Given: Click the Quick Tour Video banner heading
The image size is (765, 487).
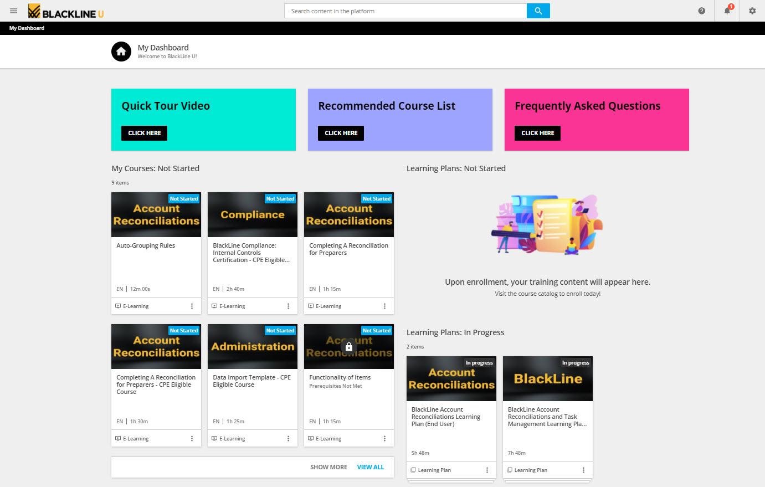Looking at the screenshot, I should 166,106.
